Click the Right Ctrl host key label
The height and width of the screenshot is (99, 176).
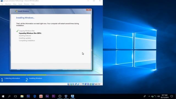coord(97,84)
